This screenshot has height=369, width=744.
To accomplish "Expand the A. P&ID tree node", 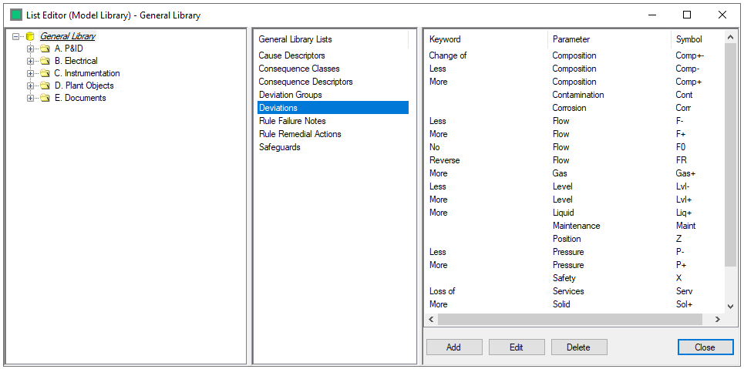I will pyautogui.click(x=31, y=49).
